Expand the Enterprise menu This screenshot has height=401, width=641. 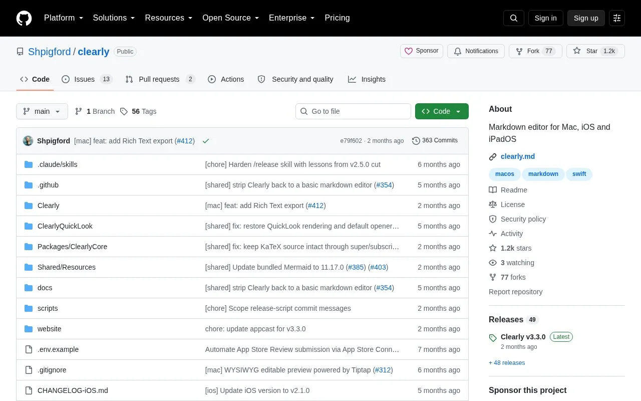(292, 18)
